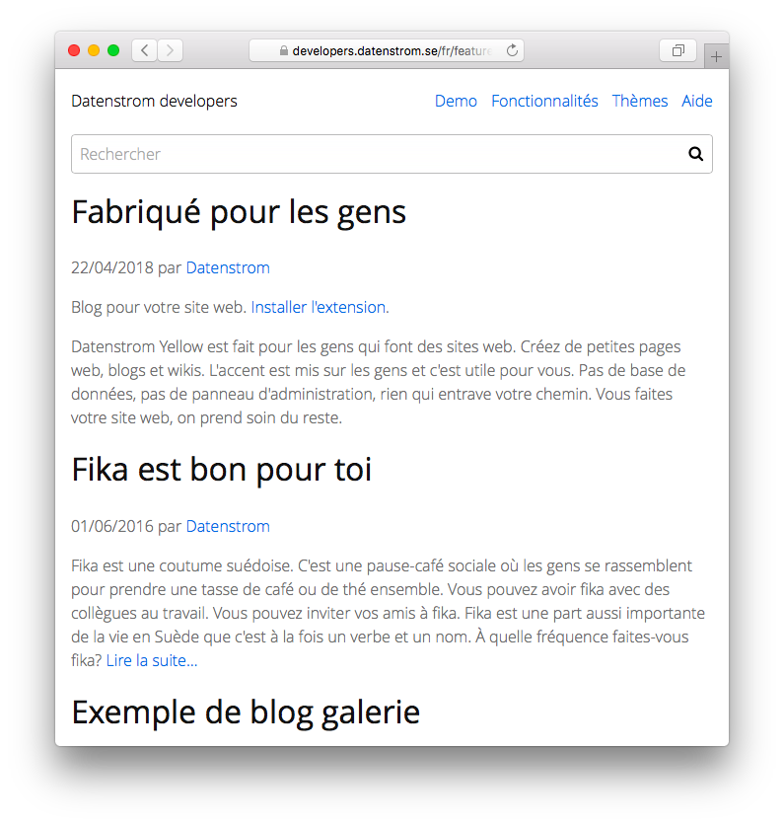Go to the Fonctionnalités navigation item

point(544,101)
